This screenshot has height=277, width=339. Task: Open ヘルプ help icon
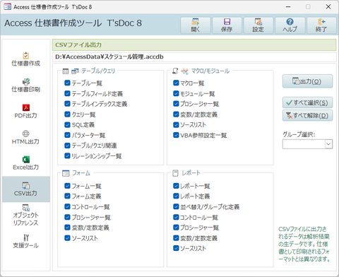pos(290,25)
